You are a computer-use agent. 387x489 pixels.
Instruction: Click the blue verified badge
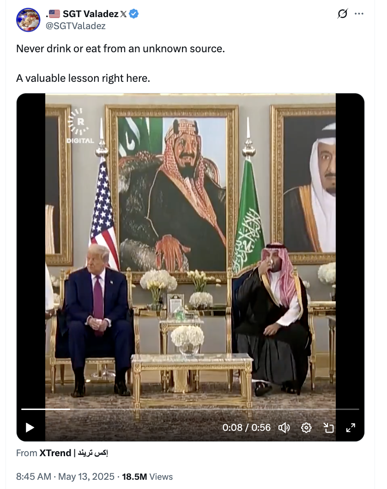pos(133,14)
